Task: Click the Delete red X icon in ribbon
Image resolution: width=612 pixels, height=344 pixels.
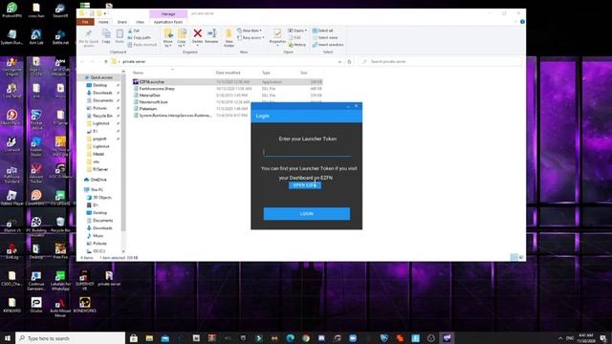Action: (x=198, y=33)
